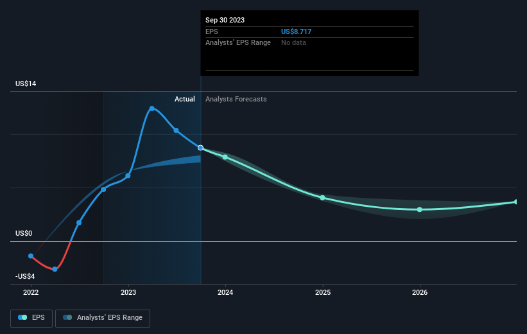
Task: Click the Analysts Forecasts label
Action: [x=236, y=99]
